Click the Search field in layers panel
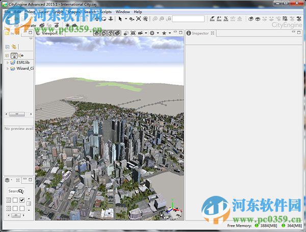The width and height of the screenshot is (306, 232). pos(16,191)
